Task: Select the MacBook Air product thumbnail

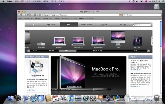Action: pos(78,43)
